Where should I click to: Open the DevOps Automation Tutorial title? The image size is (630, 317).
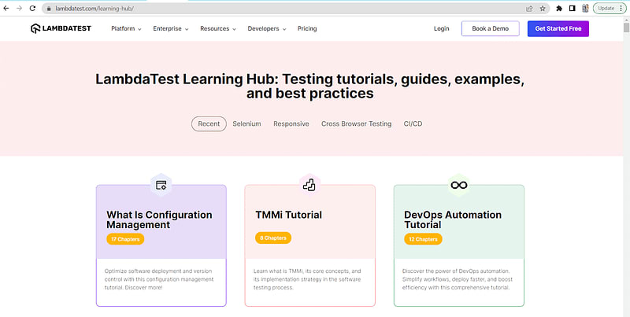(452, 220)
